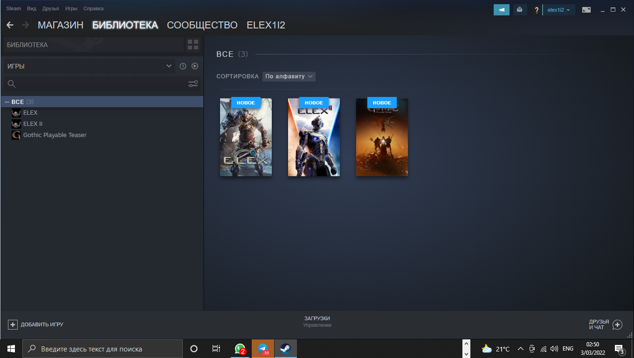Show ready-to-play games icon
This screenshot has width=634, height=358.
[x=195, y=66]
